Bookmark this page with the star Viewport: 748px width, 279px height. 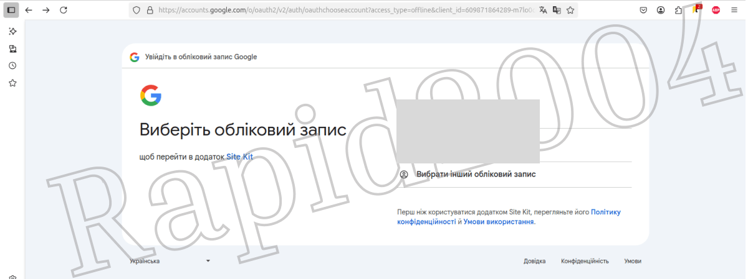[x=570, y=10]
